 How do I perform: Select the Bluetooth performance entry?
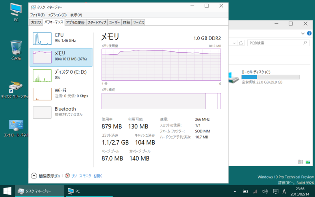[61, 113]
